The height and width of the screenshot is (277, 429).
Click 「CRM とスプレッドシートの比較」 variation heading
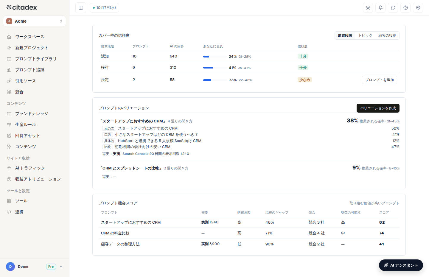click(131, 168)
